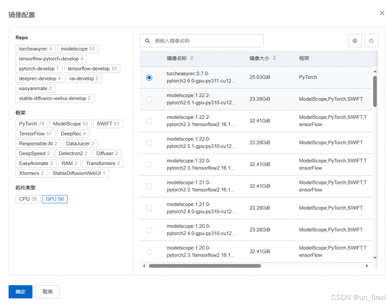Click vertical scrollbar up arrow
The image size is (387, 304).
pos(375,71)
